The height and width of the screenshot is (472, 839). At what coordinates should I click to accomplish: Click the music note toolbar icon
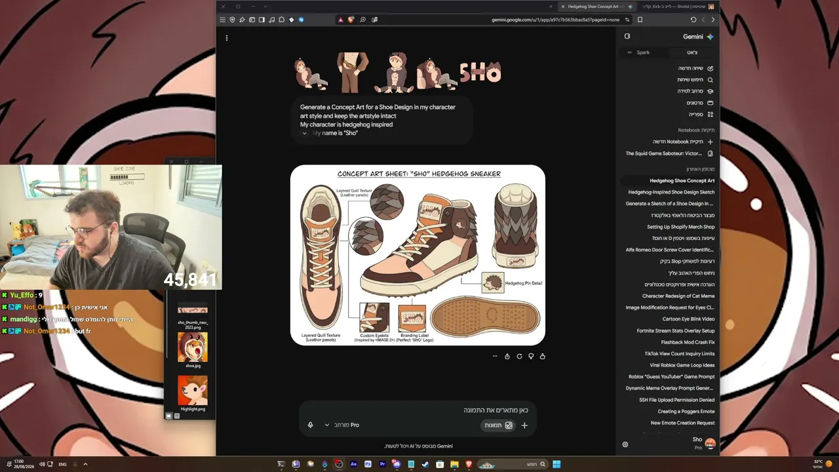tap(271, 20)
